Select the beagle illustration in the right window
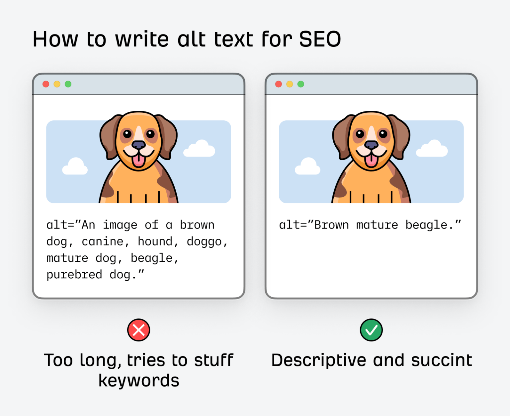 pyautogui.click(x=371, y=156)
